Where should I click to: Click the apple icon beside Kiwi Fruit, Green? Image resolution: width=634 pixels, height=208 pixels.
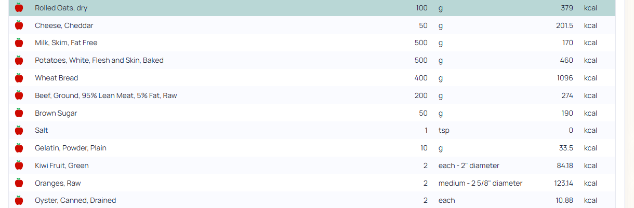19,165
